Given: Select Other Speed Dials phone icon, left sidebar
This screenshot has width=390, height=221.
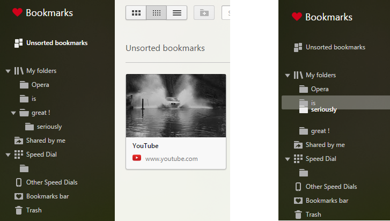Looking at the screenshot, I should (19, 182).
